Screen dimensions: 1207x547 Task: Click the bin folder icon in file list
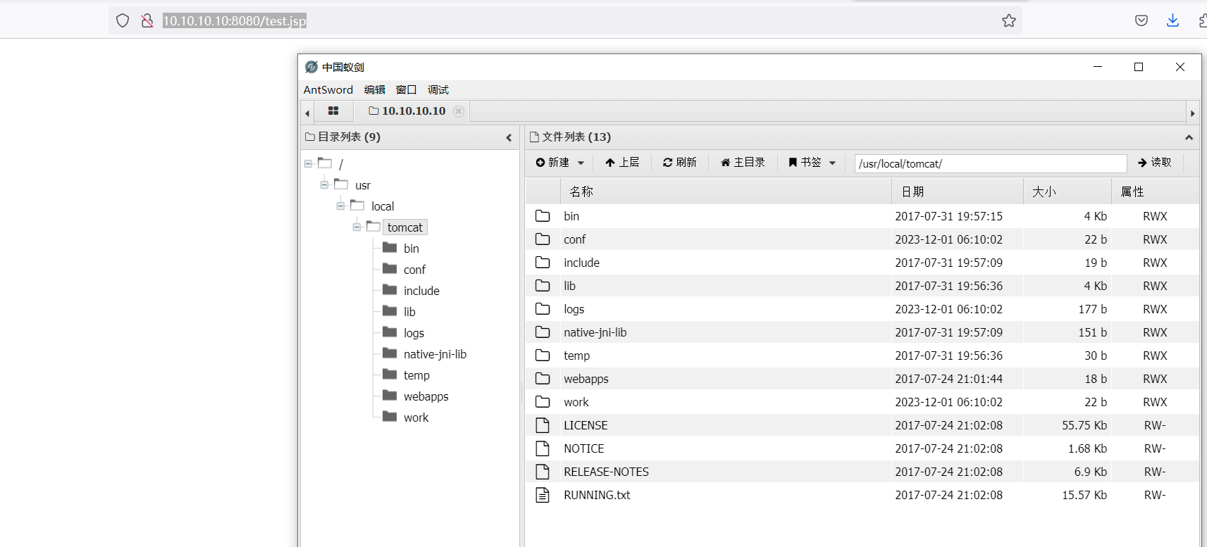point(543,216)
